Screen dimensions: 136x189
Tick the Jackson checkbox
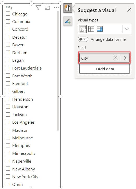8,114
